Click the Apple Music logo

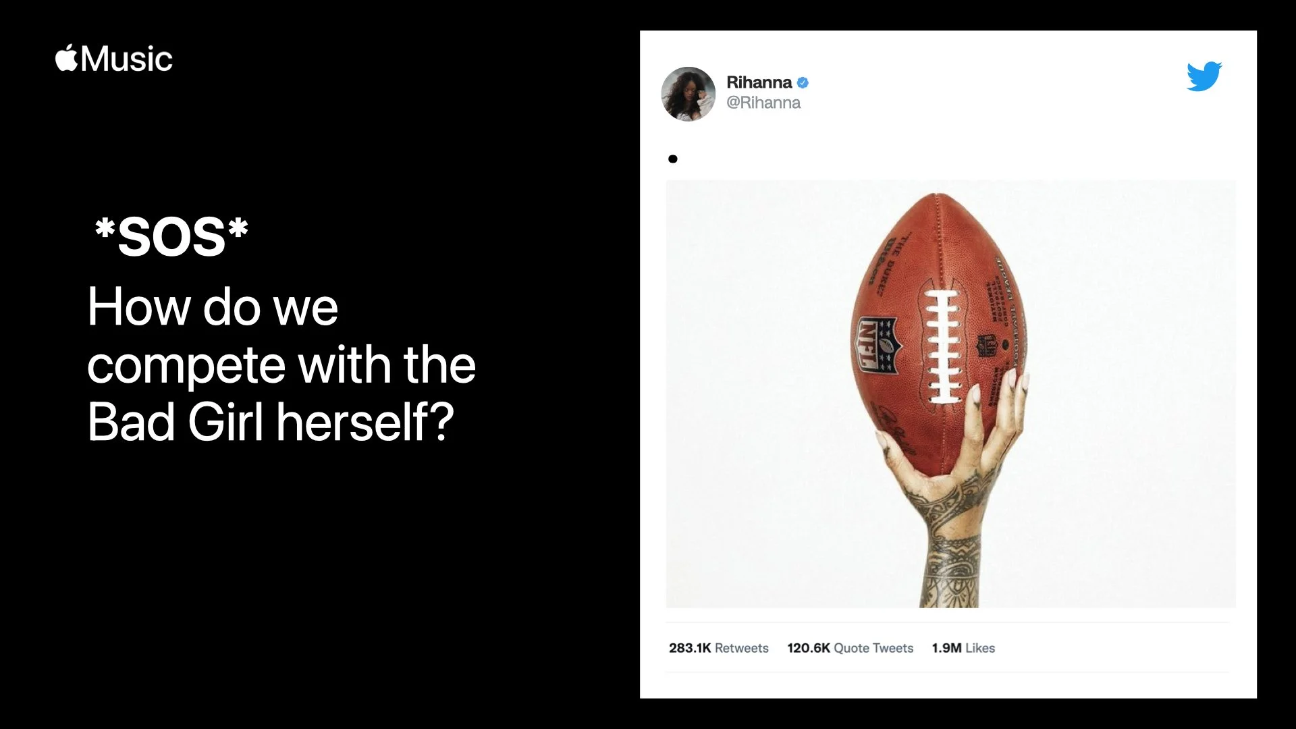pyautogui.click(x=113, y=58)
